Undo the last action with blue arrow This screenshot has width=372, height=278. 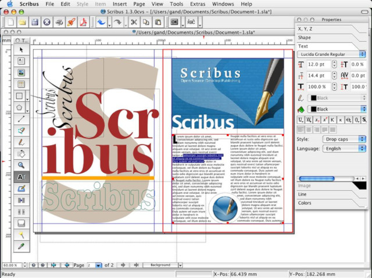[x=102, y=22]
